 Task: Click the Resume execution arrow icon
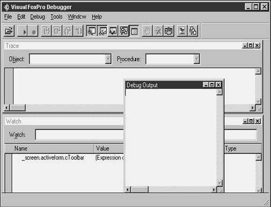pyautogui.click(x=23, y=31)
